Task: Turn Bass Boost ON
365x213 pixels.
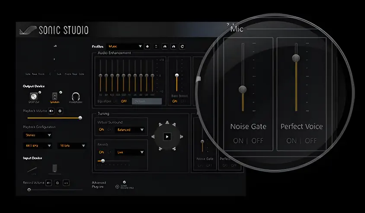Action: [175, 102]
